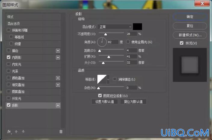Image resolution: width=212 pixels, height=140 pixels.
Task: Click plus icon next to 颜色叠加
Action: click(58, 78)
